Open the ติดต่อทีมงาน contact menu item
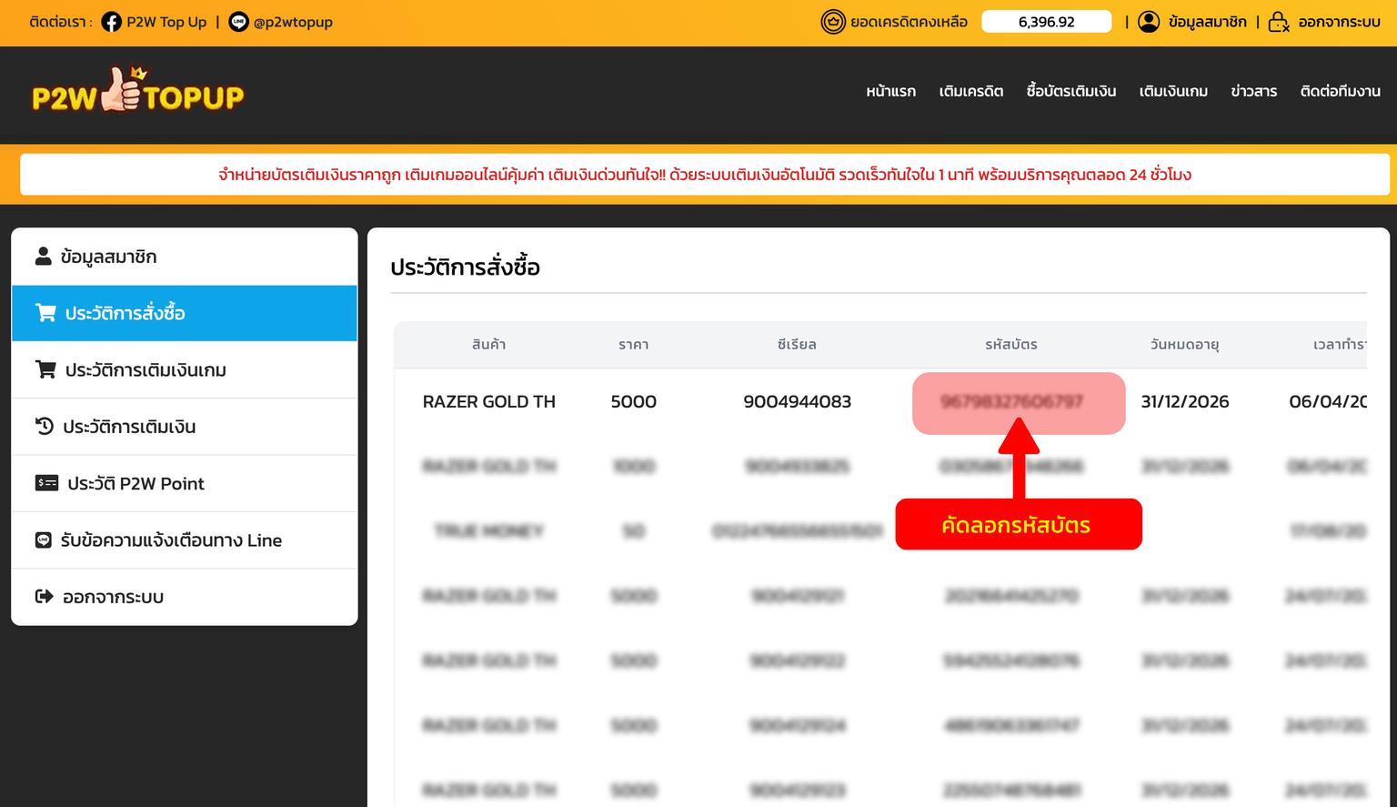This screenshot has width=1397, height=807. point(1340,91)
